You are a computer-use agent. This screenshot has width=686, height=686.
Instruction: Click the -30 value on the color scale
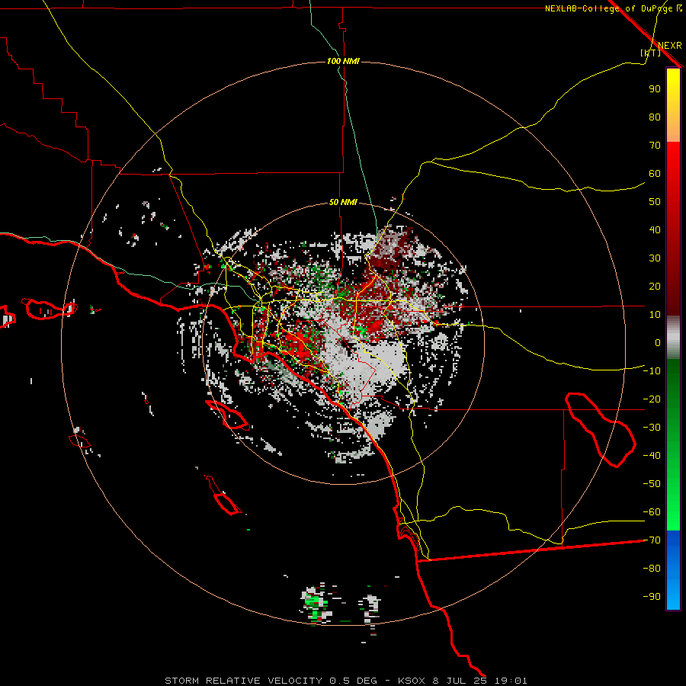pos(652,428)
